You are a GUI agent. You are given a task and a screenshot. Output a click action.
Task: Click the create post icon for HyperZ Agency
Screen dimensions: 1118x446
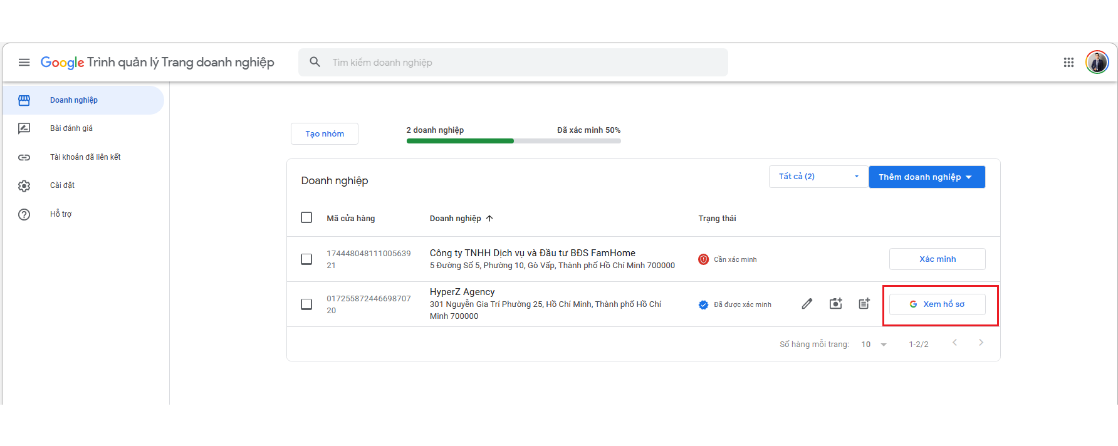(x=864, y=304)
